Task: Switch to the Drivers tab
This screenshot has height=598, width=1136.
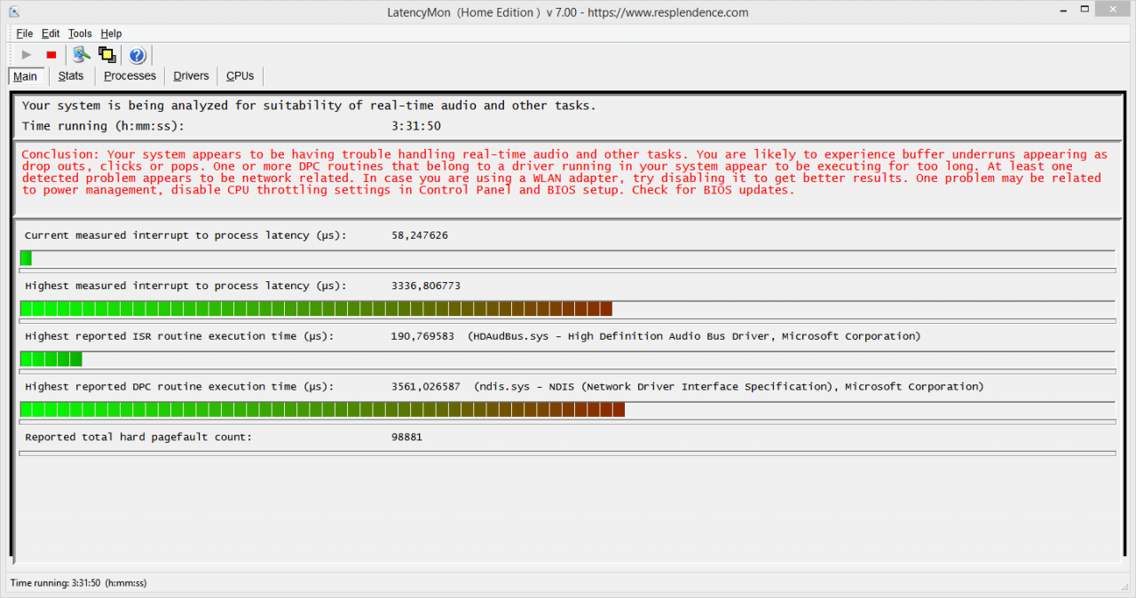Action: point(191,76)
